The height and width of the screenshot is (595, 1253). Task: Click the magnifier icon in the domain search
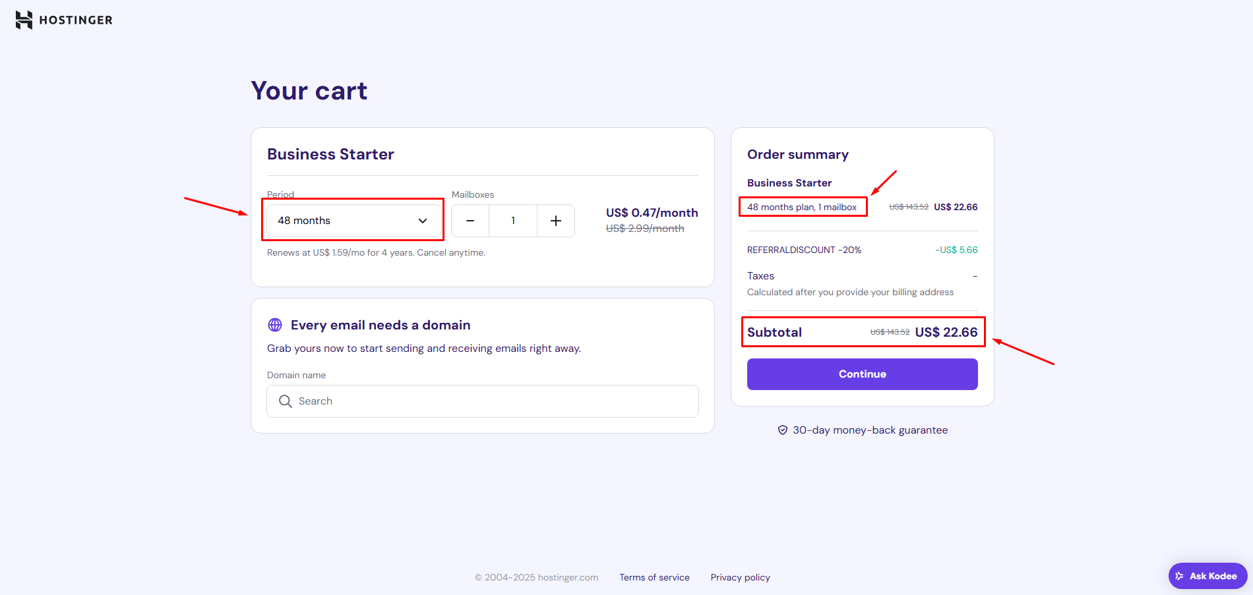(286, 401)
